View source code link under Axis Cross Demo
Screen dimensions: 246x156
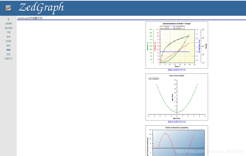pos(177,122)
